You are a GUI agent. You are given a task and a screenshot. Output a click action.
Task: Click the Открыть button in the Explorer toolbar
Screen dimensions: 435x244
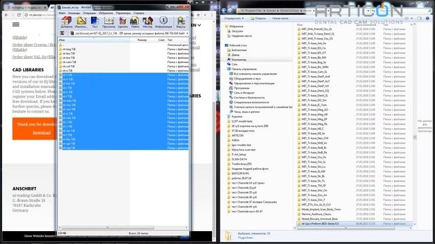tap(258, 18)
